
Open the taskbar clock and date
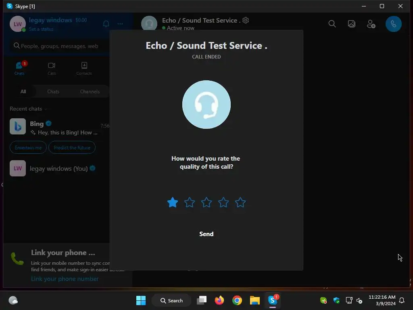382,300
